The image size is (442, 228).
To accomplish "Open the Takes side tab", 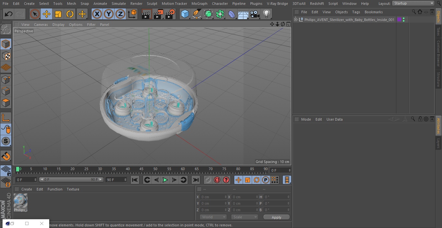I will pos(438,31).
